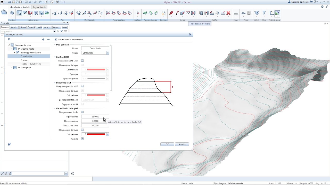
Task: Click the minus remove icon in Manager terreno
Action: click(48, 39)
